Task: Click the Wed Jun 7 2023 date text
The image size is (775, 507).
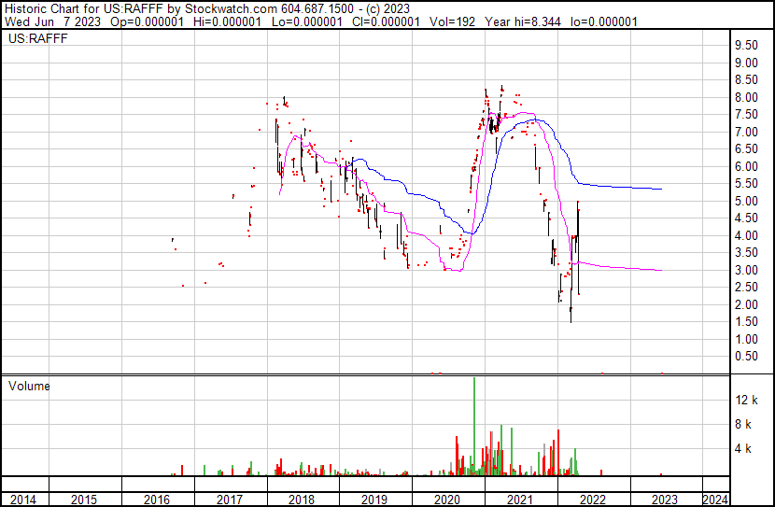Action: coord(54,21)
